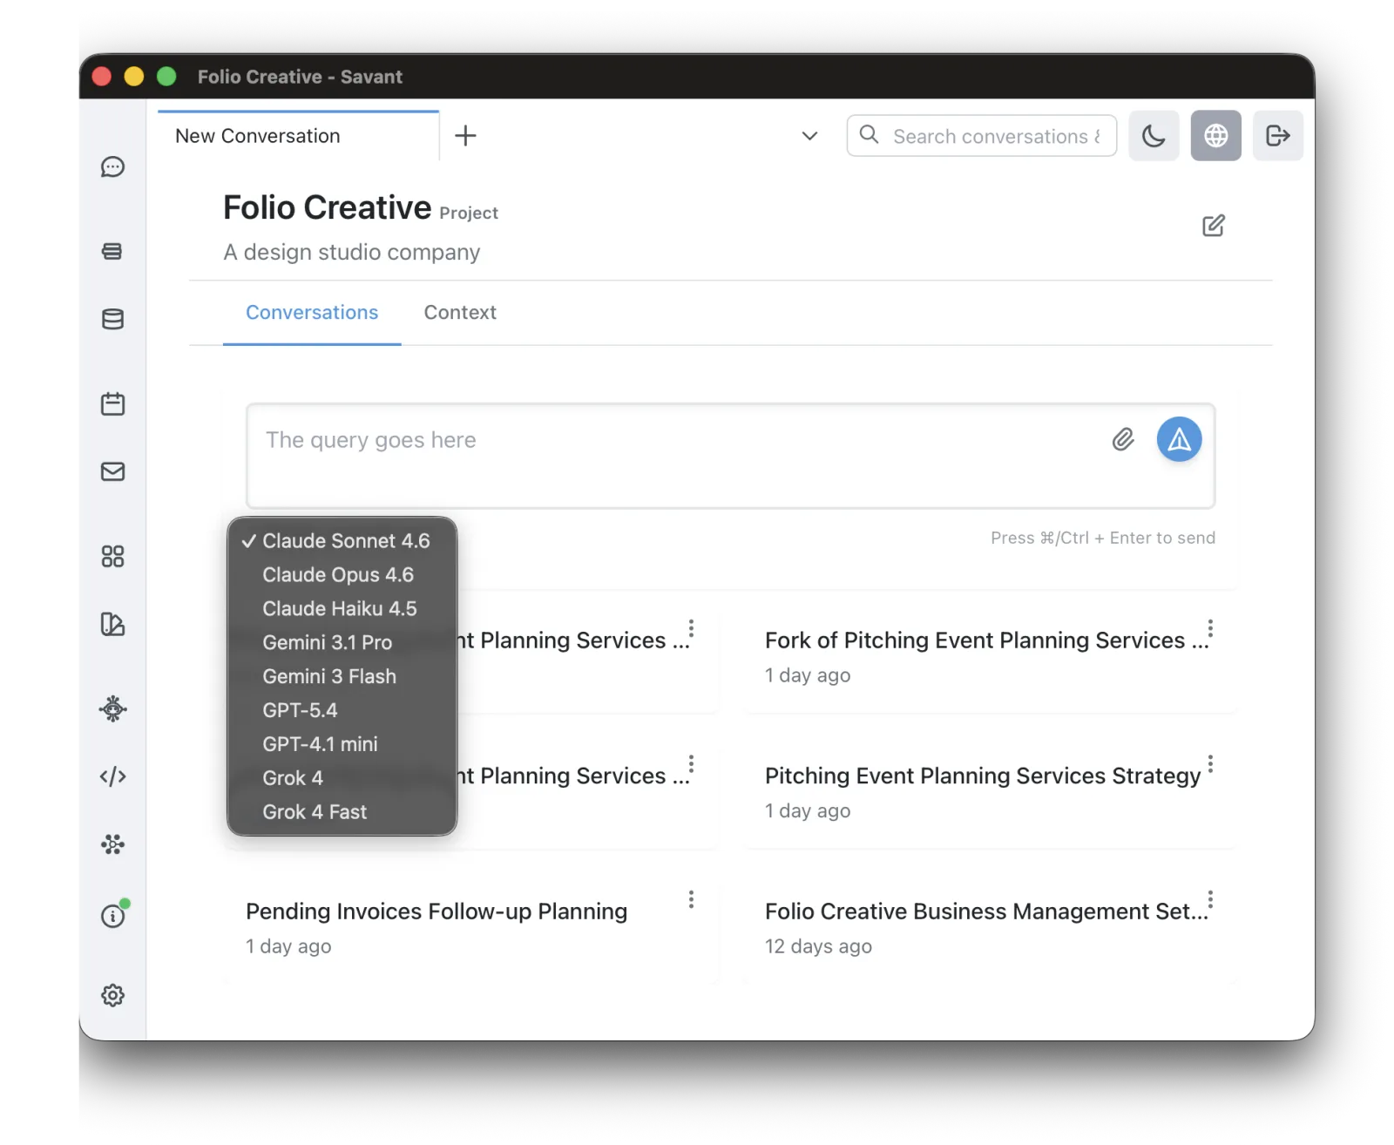The width and height of the screenshot is (1394, 1145).
Task: Open the code brackets sidebar icon
Action: (x=112, y=776)
